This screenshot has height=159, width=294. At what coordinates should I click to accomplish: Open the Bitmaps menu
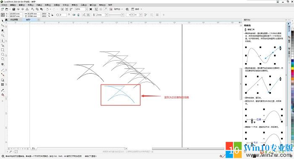click(x=57, y=5)
